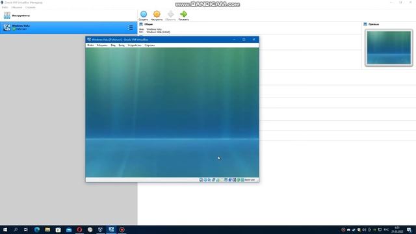Click the green Показать (Show) arrow
This screenshot has width=416, height=234.
coord(183,14)
